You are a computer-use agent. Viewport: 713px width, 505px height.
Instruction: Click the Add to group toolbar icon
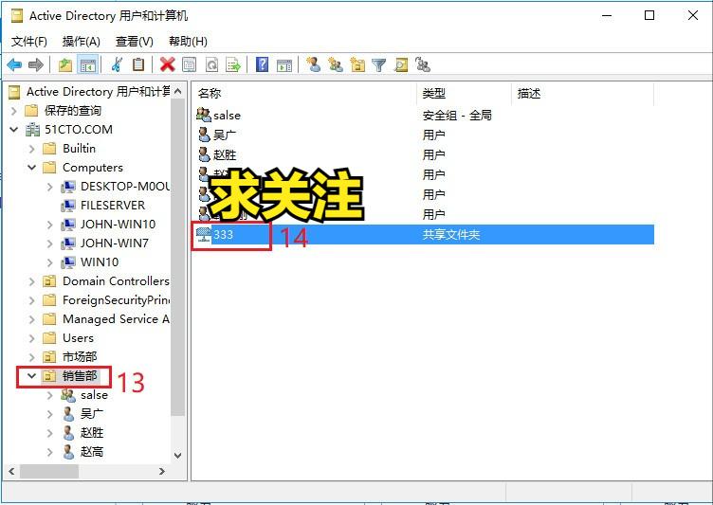(423, 65)
